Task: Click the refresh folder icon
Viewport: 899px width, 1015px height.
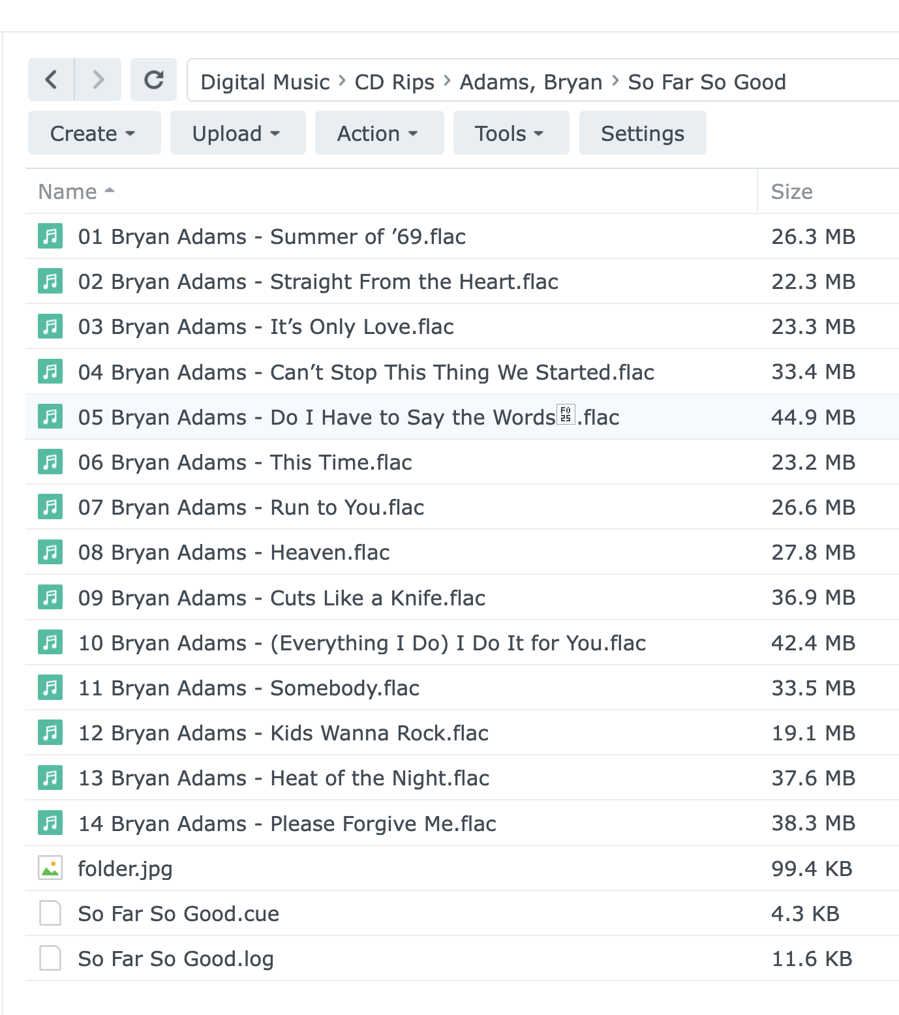Action: click(153, 80)
